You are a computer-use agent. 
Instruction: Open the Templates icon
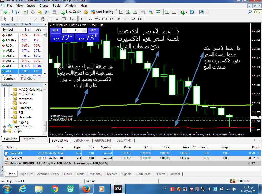tap(201, 12)
